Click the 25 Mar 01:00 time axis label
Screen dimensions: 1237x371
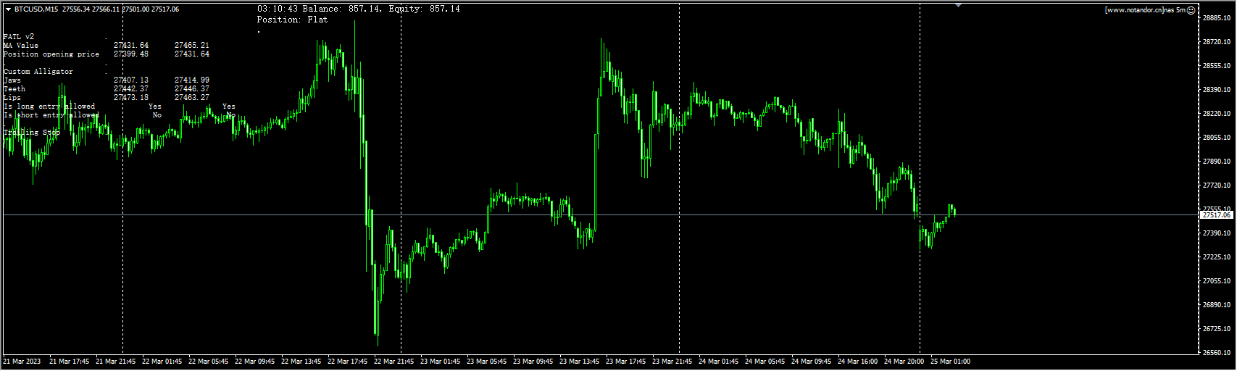pos(950,362)
